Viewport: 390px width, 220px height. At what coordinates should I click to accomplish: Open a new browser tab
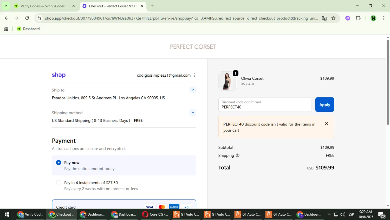click(x=152, y=6)
